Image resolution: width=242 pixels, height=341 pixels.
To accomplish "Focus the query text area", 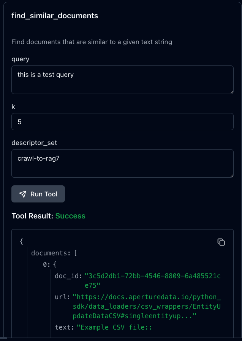I will (x=122, y=80).
